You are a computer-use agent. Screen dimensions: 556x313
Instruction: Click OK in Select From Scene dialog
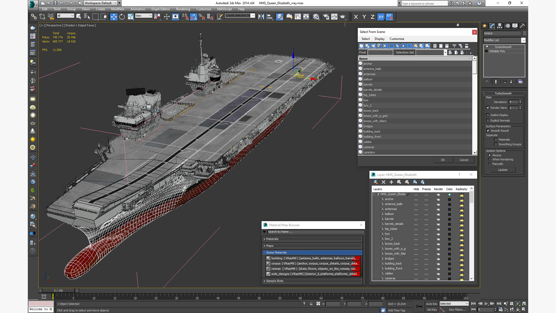click(x=443, y=160)
